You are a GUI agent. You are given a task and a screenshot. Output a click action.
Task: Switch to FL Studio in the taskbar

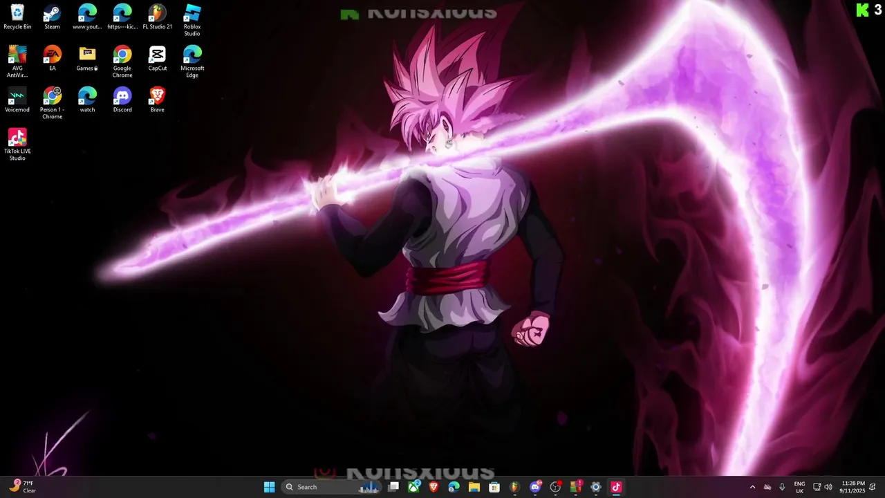[x=514, y=487]
